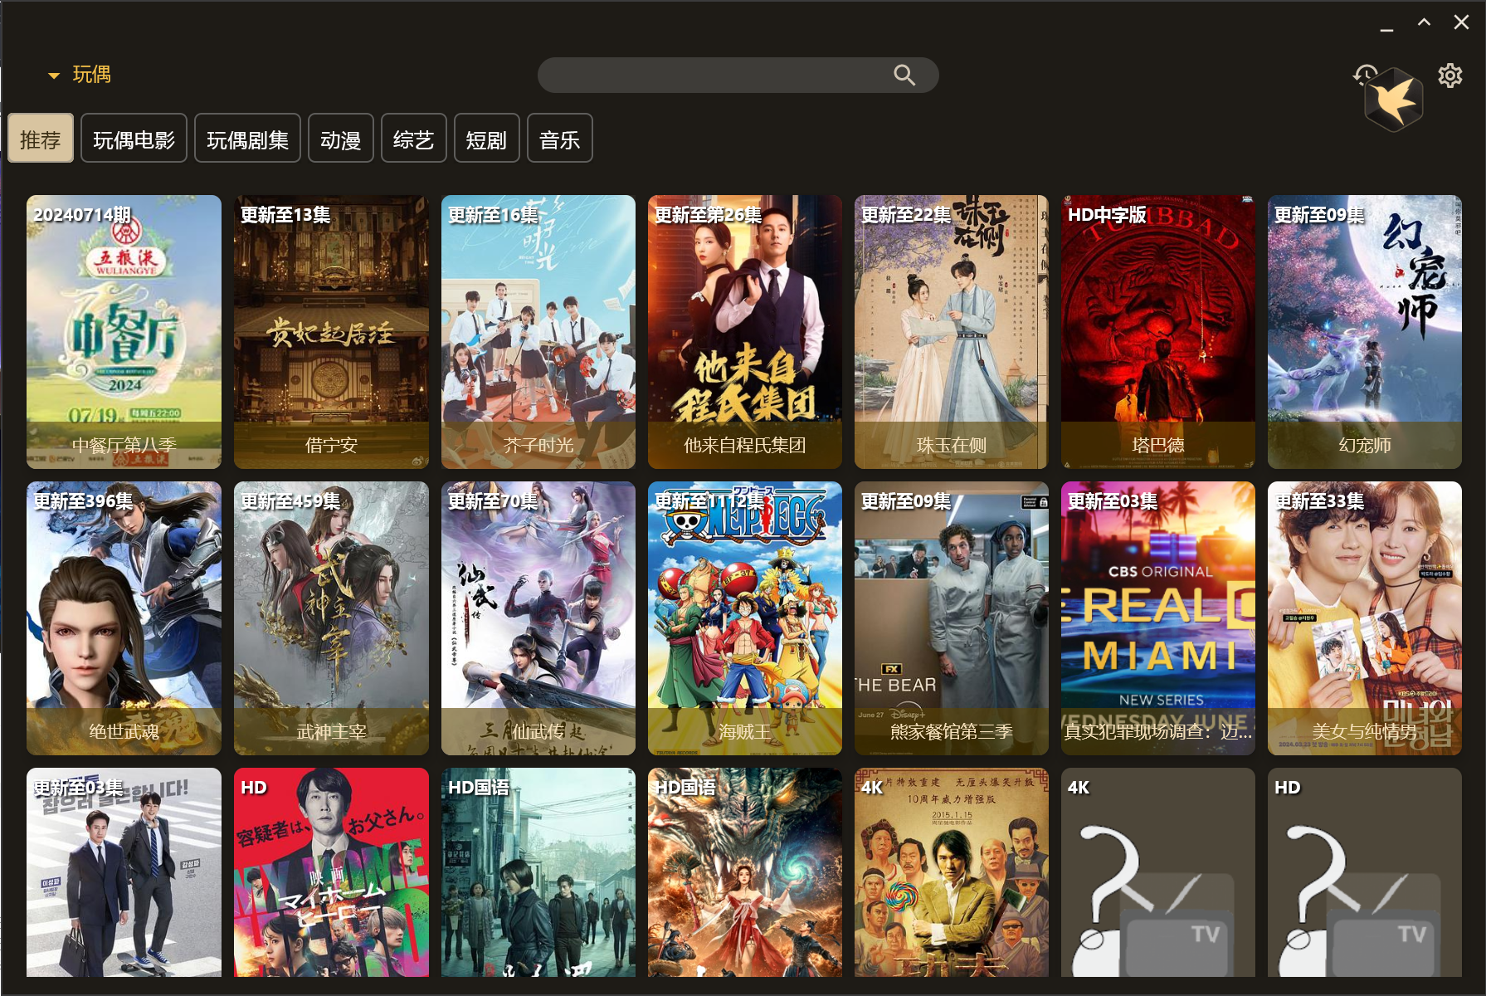
Task: Switch to 玩偶剧集 tab
Action: click(247, 139)
